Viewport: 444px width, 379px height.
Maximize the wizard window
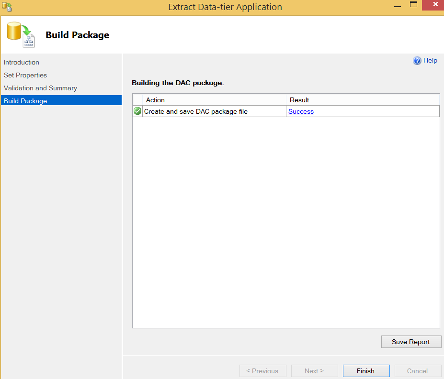click(413, 5)
